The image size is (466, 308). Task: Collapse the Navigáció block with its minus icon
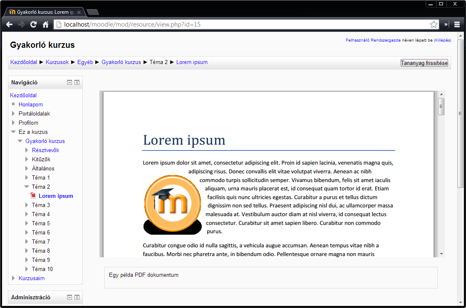point(69,83)
